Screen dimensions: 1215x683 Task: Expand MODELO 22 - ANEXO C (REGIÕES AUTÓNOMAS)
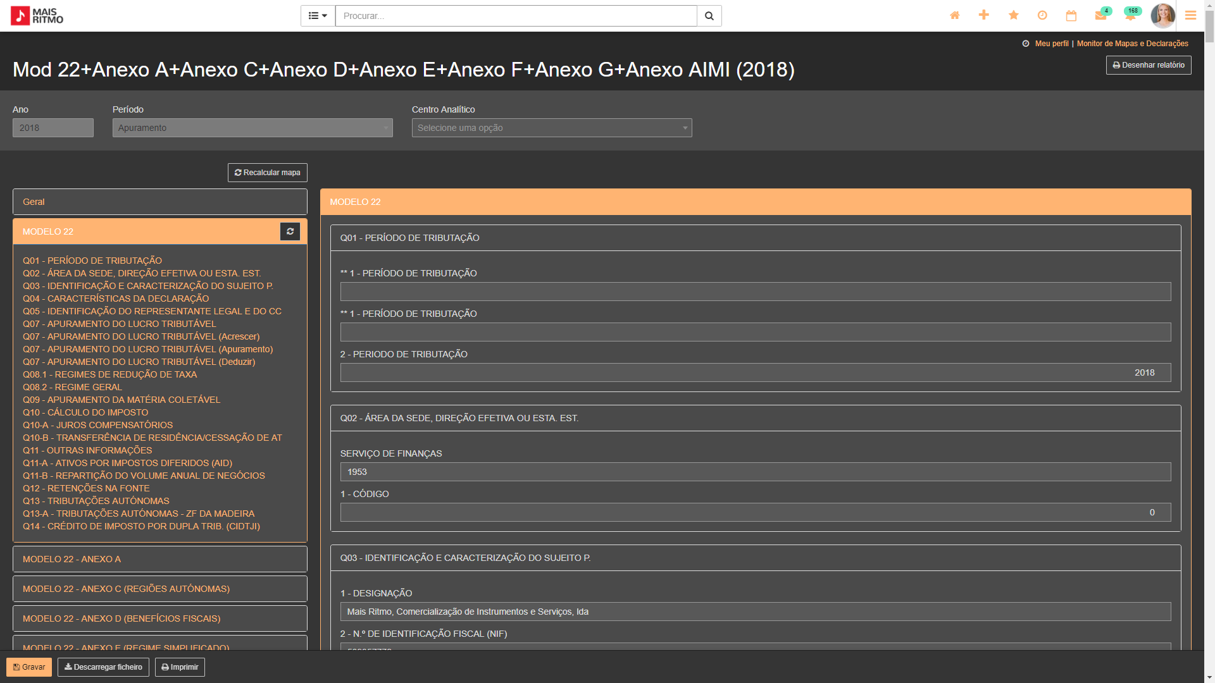click(160, 589)
